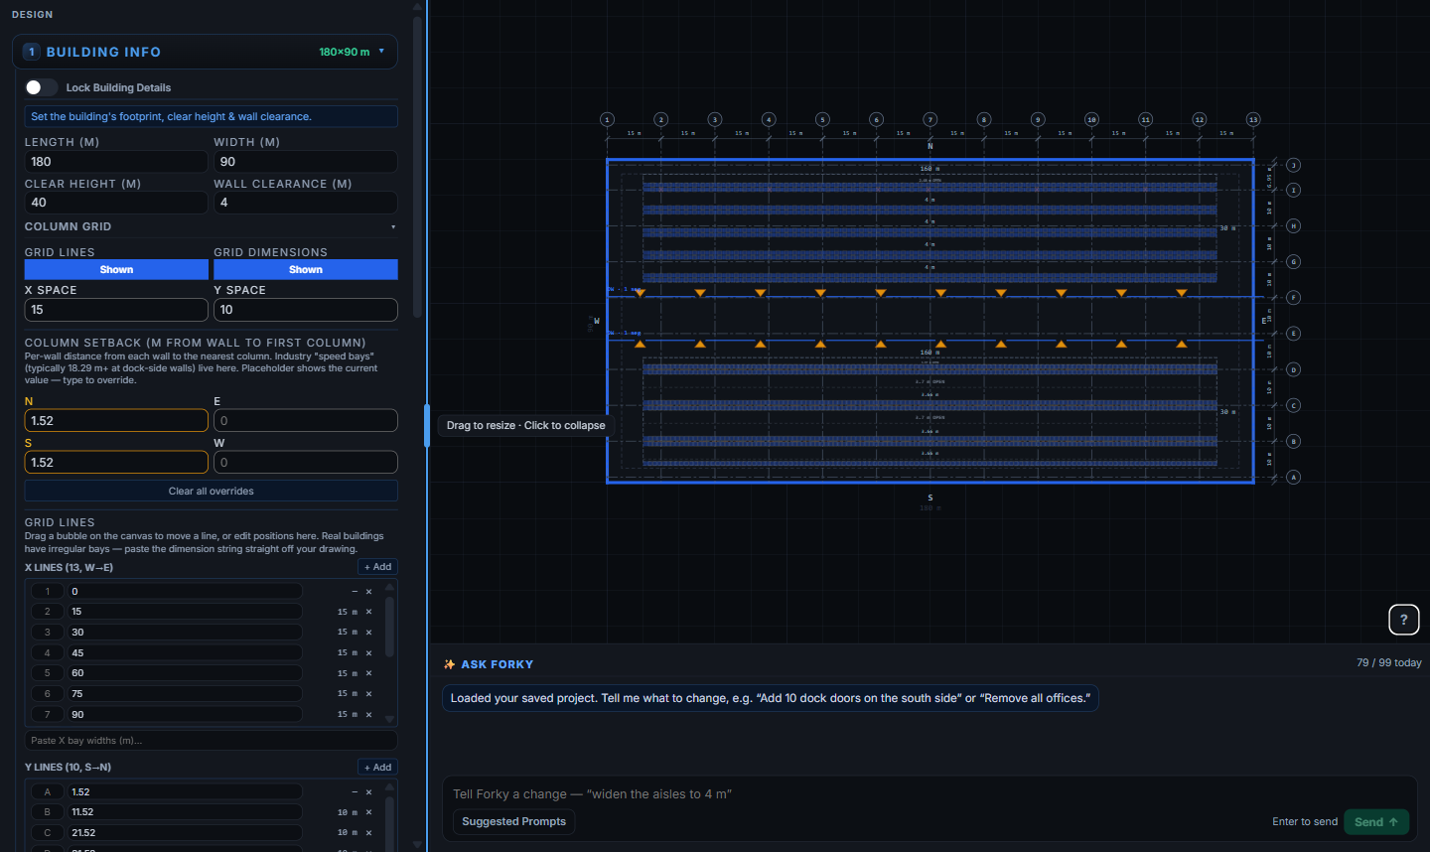
Task: Click Clear all overrides button
Action: point(211,492)
